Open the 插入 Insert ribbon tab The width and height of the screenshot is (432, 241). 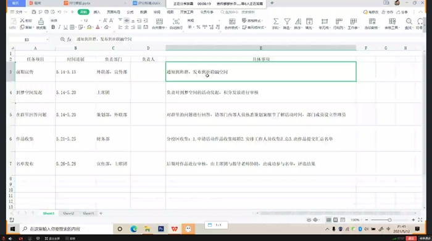click(97, 12)
